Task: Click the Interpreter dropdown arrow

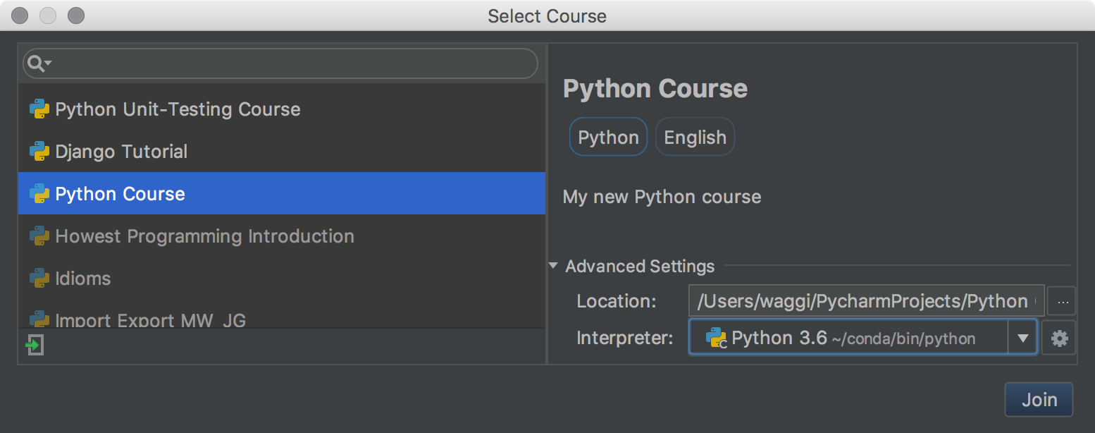Action: [1022, 338]
